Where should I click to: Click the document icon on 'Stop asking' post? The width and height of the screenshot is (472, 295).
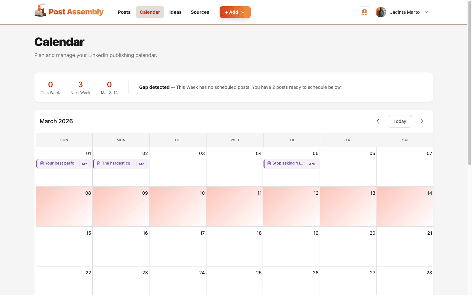pyautogui.click(x=269, y=163)
